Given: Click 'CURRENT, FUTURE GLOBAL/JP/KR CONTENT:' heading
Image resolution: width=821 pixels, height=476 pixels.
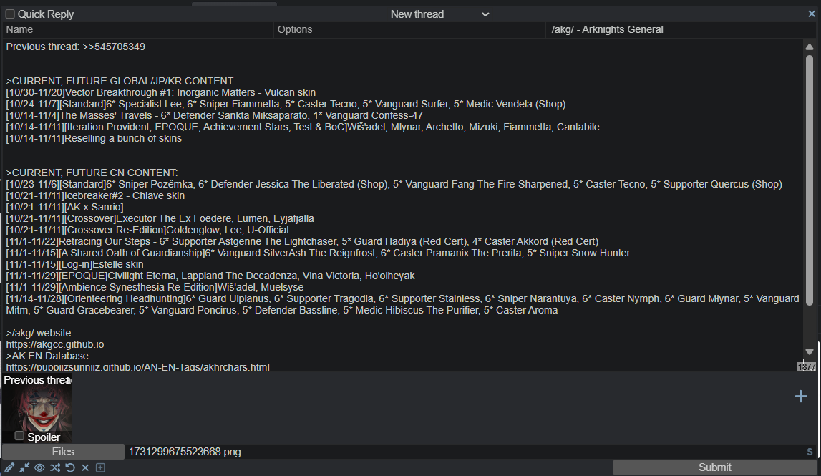Looking at the screenshot, I should pyautogui.click(x=120, y=81).
